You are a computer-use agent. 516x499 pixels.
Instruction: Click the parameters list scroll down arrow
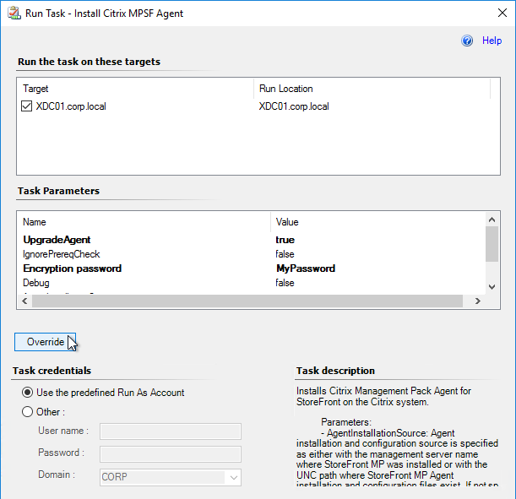[492, 287]
